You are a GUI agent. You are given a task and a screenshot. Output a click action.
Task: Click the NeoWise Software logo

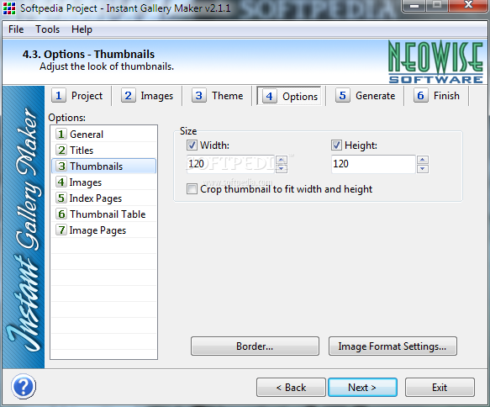(435, 62)
